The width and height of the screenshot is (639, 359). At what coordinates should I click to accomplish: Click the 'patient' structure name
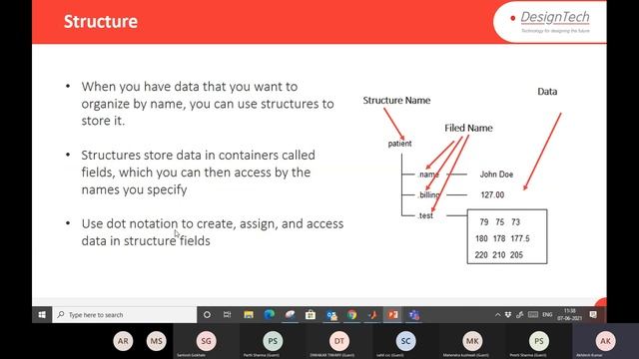[x=399, y=144]
